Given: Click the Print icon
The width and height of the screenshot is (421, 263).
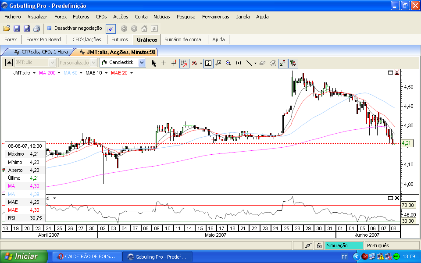Looking at the screenshot, I should pyautogui.click(x=36, y=28).
